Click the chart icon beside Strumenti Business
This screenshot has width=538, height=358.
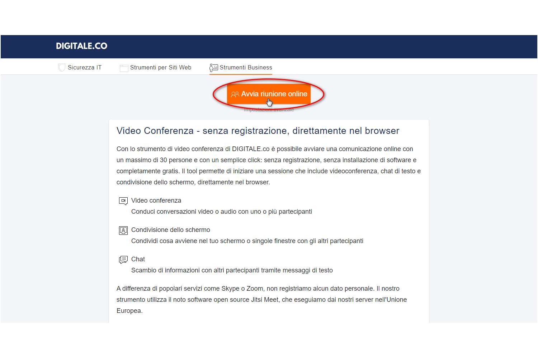point(214,68)
